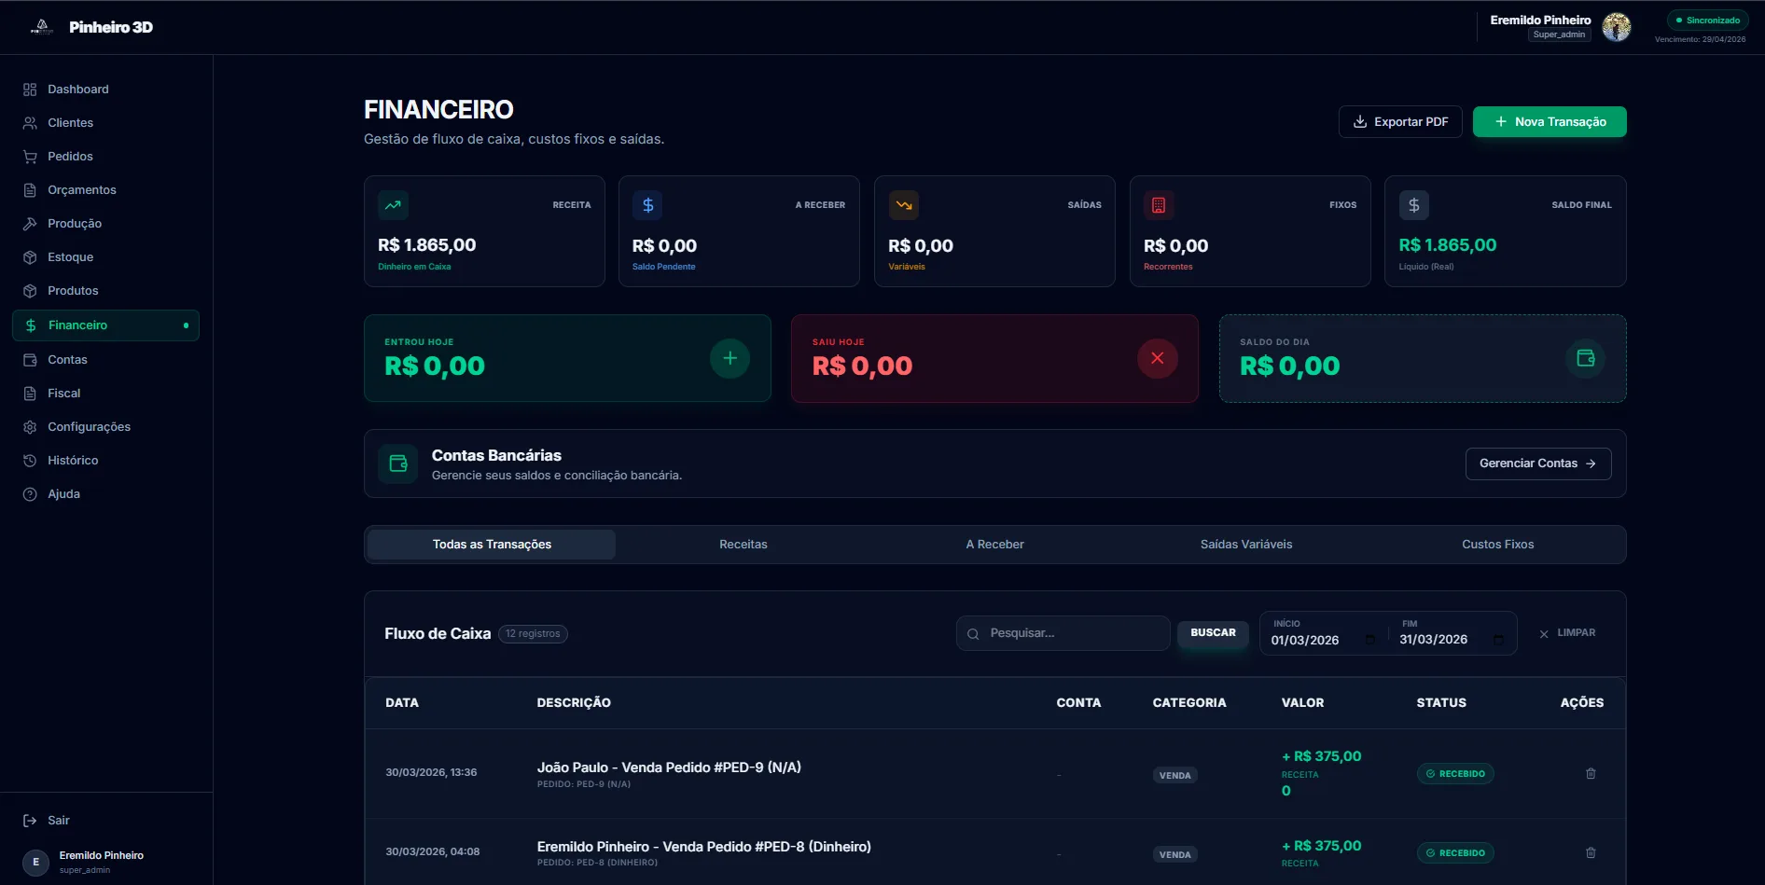
Task: Open the Estoque box icon
Action: 30,257
